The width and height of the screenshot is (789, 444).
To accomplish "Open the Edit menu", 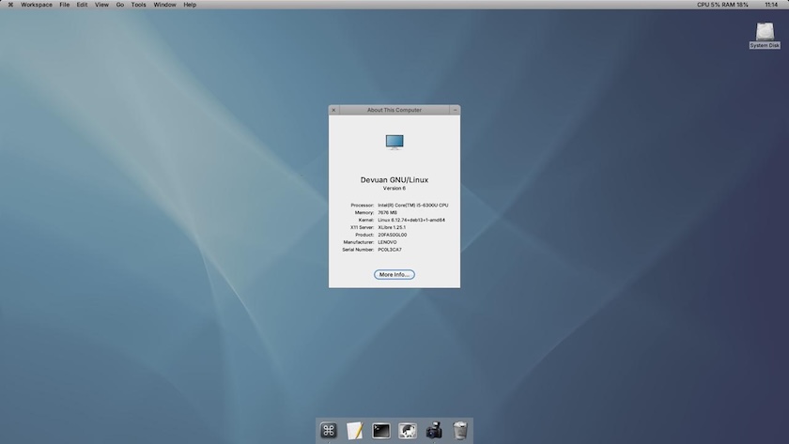I will [x=82, y=5].
